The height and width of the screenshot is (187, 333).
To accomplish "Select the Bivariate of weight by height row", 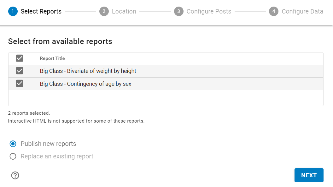I will pyautogui.click(x=88, y=71).
